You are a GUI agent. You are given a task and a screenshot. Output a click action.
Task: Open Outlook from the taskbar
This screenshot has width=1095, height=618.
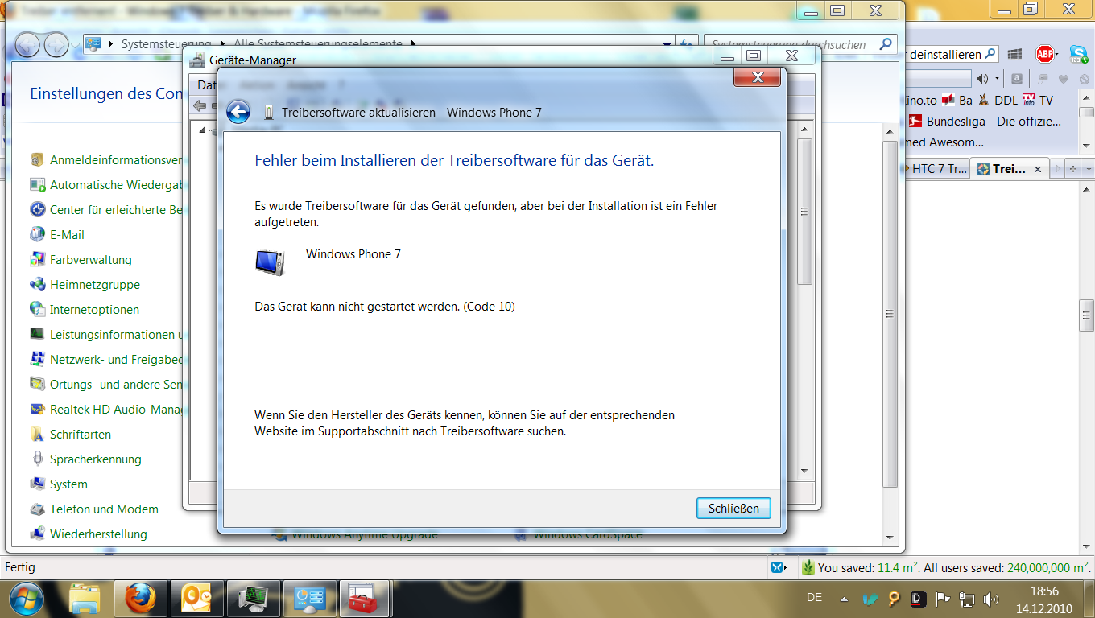(197, 599)
